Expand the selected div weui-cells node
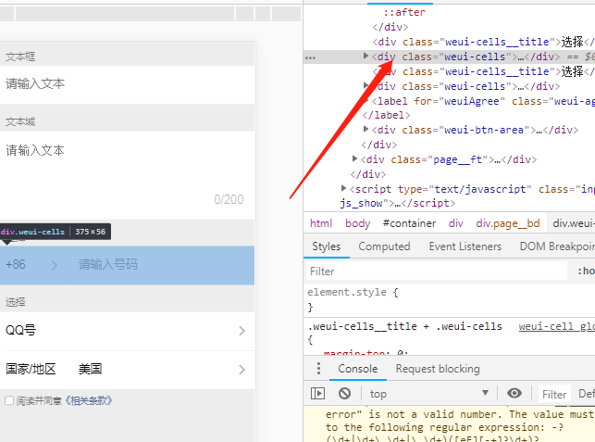The image size is (595, 442). 366,57
